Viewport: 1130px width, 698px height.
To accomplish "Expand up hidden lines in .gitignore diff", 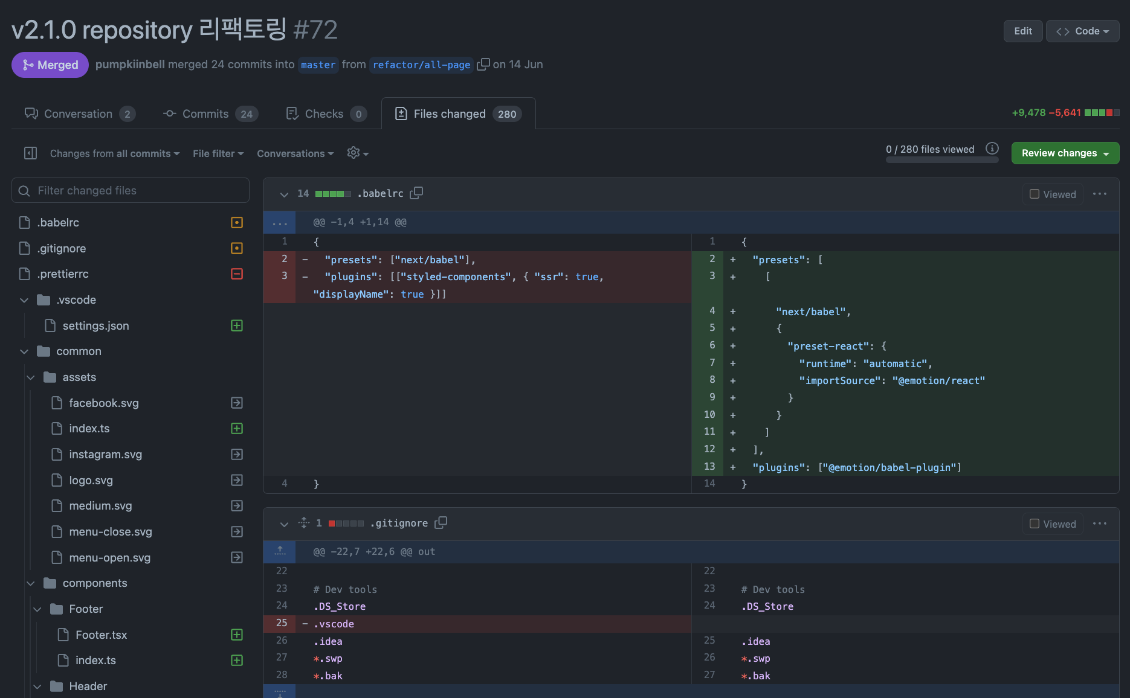I will click(x=280, y=551).
